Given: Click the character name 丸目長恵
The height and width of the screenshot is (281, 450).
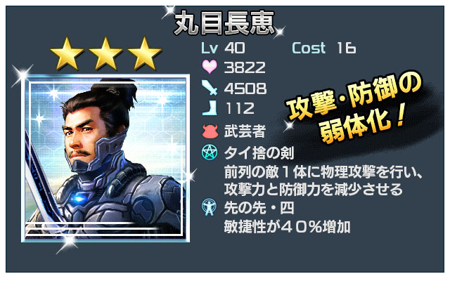Looking at the screenshot, I should coord(224,23).
